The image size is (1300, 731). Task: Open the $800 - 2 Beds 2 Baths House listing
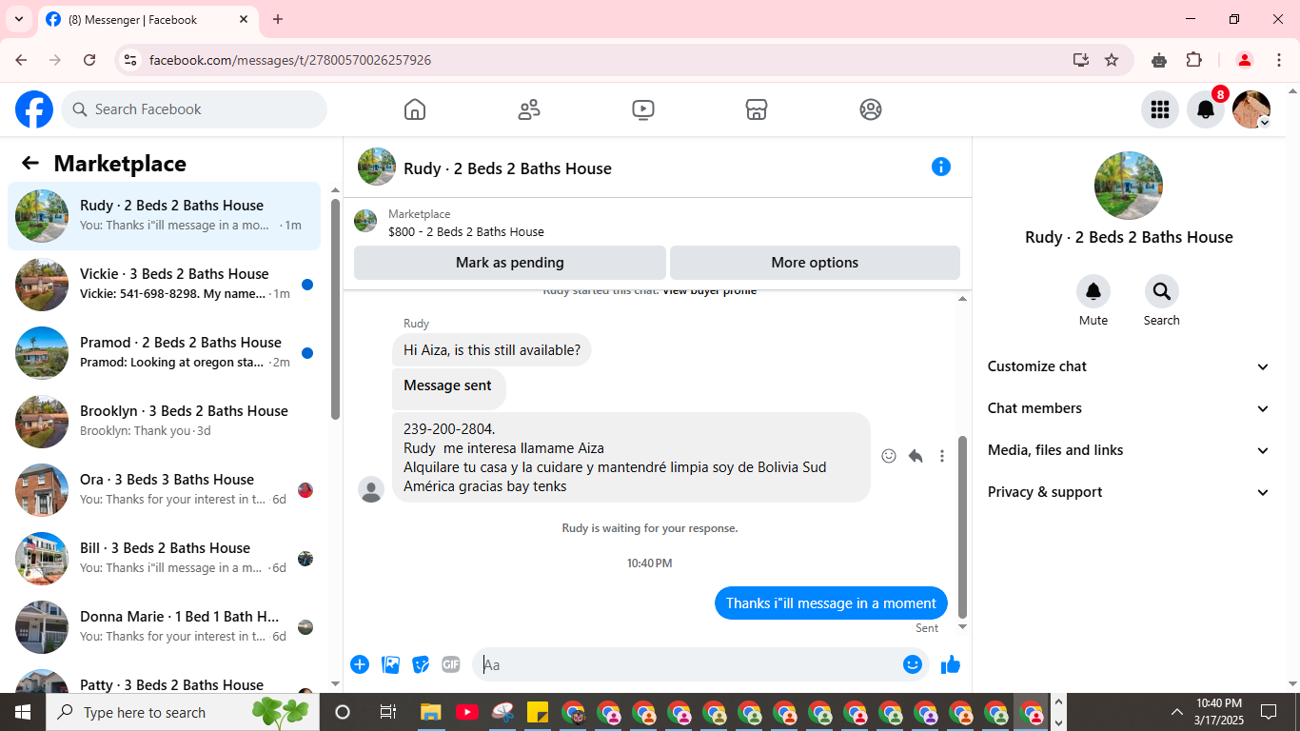(x=466, y=231)
